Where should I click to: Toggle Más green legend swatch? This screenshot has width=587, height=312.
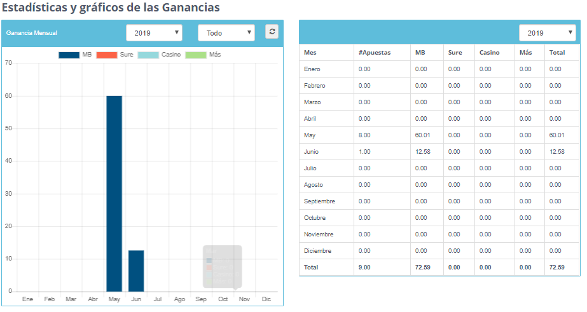click(x=196, y=55)
